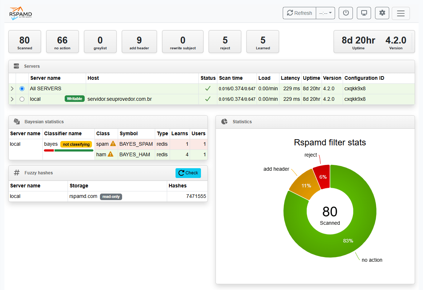Viewport: 423px width, 290px height.
Task: Click the 80 Scanned counter tile
Action: click(25, 41)
